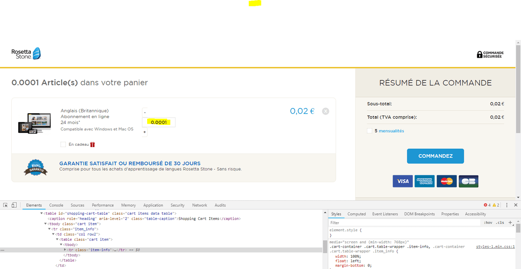Click the 0,02 € item price
This screenshot has width=521, height=269.
[x=302, y=111]
